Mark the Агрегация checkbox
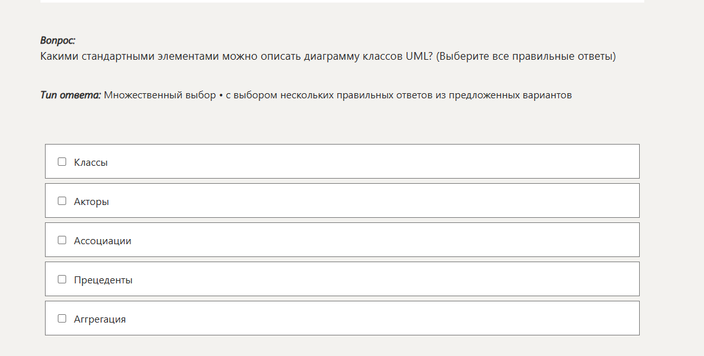704x356 pixels. (62, 319)
